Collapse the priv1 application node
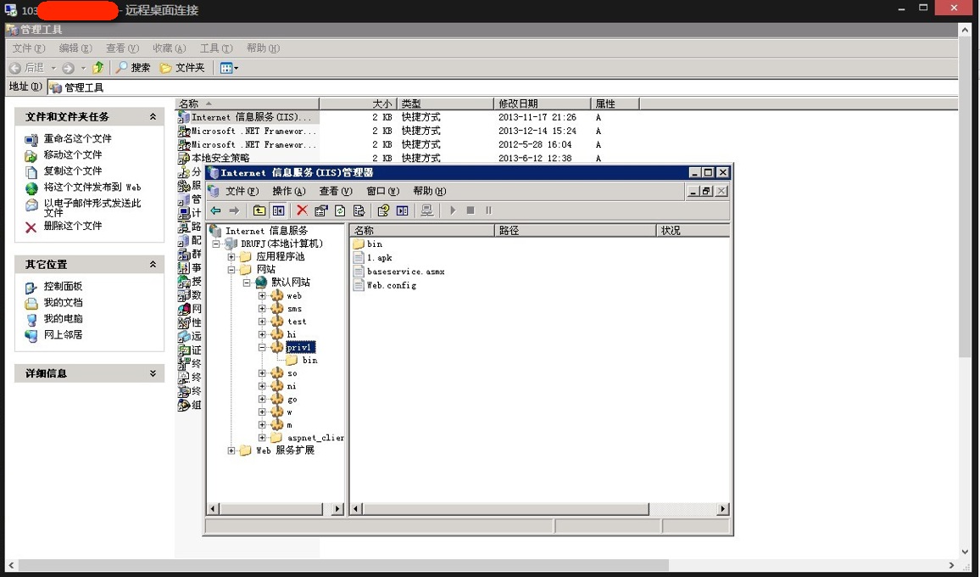The height and width of the screenshot is (577, 980). (x=262, y=347)
